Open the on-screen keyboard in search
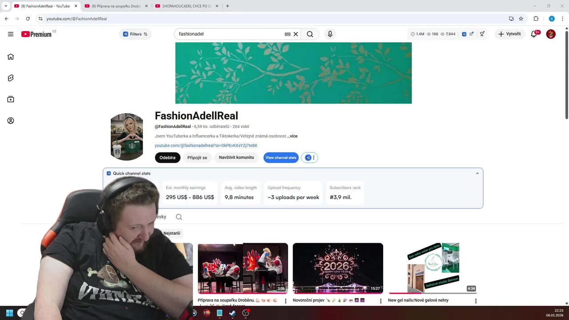569x320 pixels. click(x=287, y=34)
